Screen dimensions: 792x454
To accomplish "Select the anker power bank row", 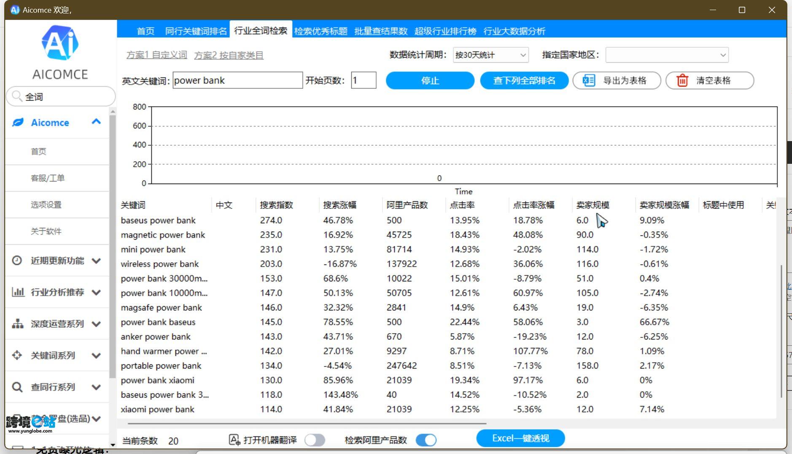I will pyautogui.click(x=447, y=336).
